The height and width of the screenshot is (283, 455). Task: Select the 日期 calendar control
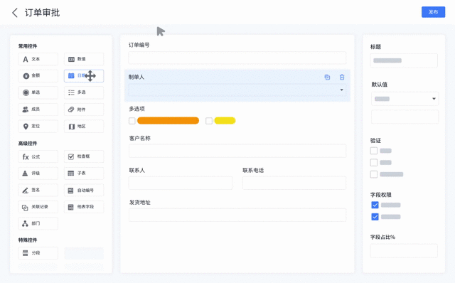84,76
